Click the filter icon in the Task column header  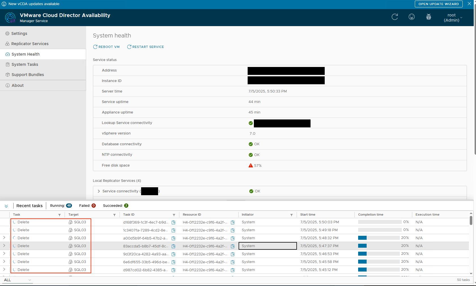(x=59, y=215)
